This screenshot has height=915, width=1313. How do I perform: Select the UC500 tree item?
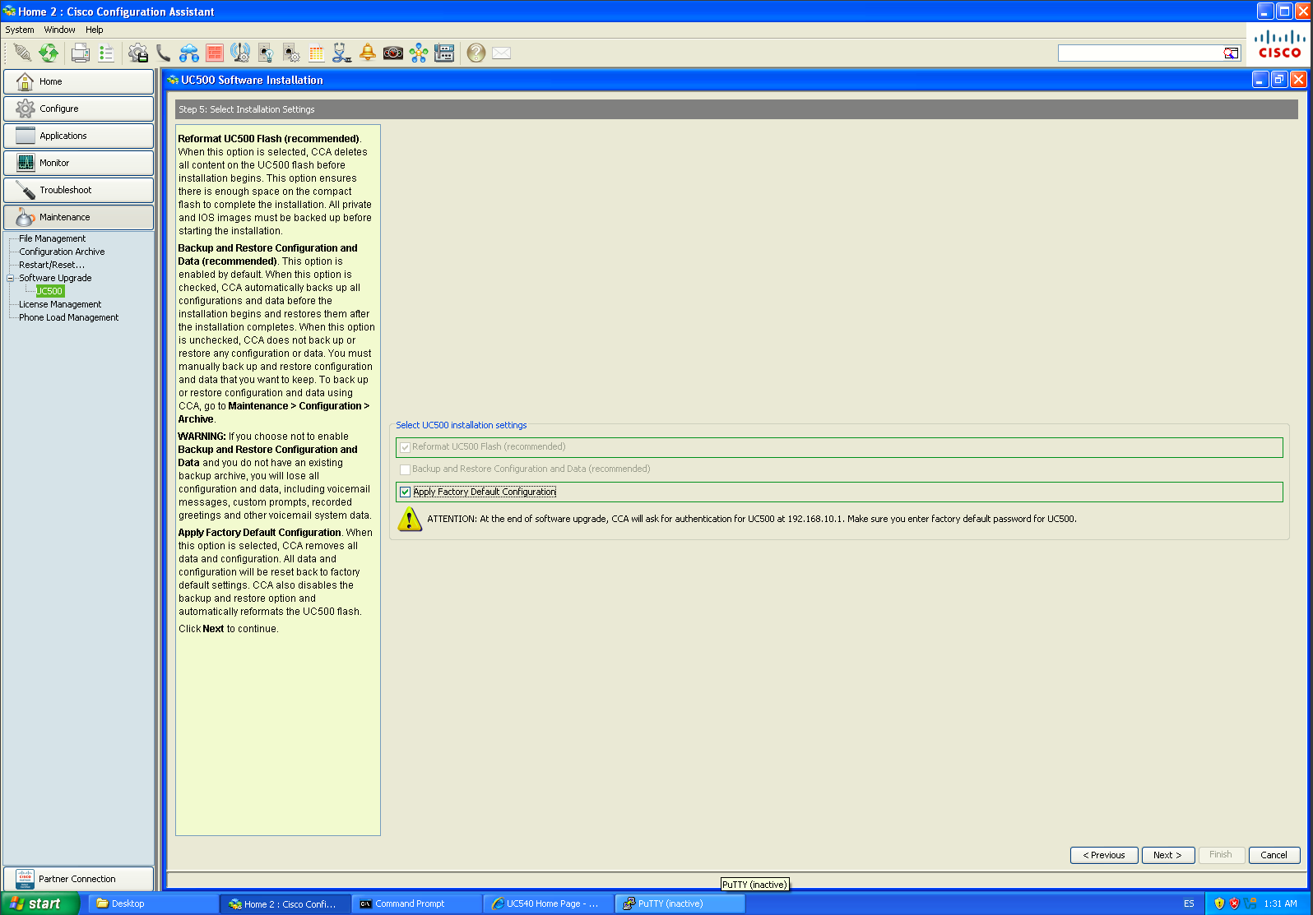click(x=49, y=291)
